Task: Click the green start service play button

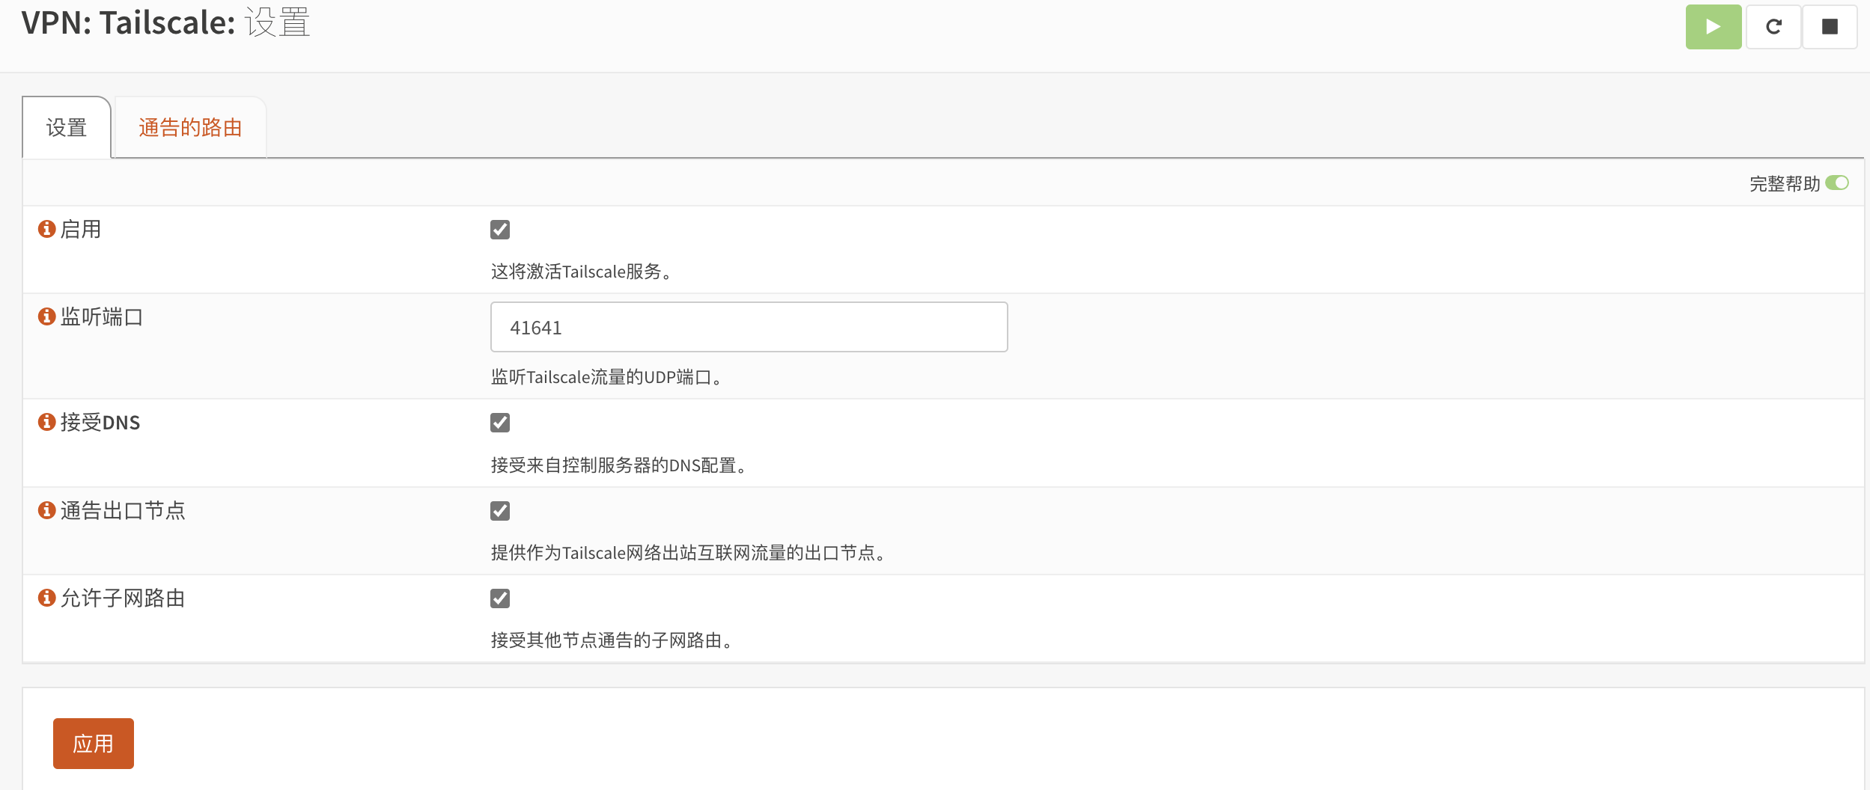Action: [1713, 27]
